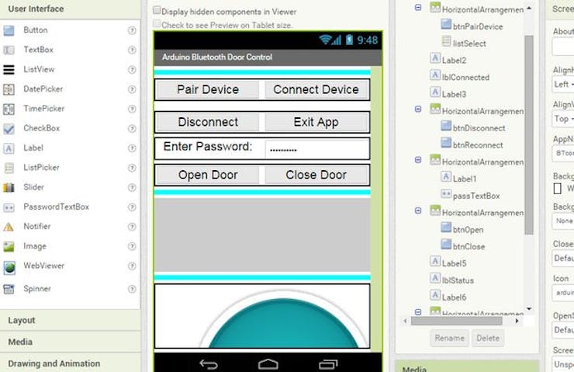Select the Image palette component
This screenshot has width=574, height=372.
(x=34, y=246)
